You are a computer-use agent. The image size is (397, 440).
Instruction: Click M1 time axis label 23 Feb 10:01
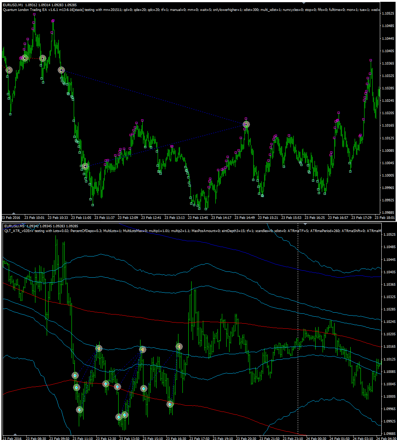(34, 217)
